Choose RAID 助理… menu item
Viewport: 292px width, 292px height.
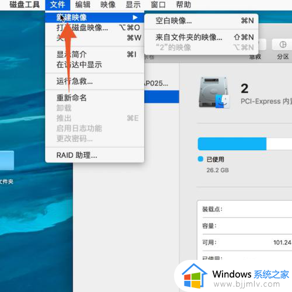pyautogui.click(x=95, y=155)
